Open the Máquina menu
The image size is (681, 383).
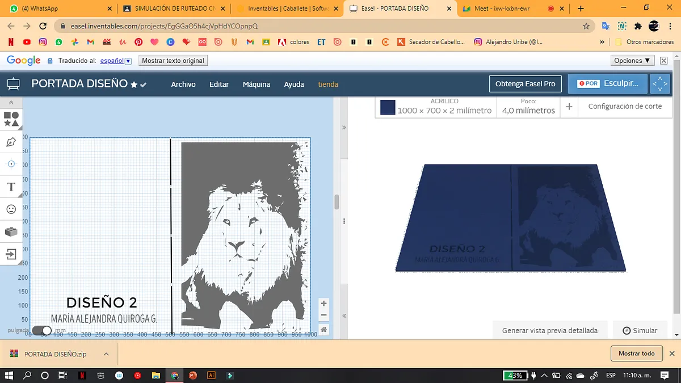tap(257, 84)
